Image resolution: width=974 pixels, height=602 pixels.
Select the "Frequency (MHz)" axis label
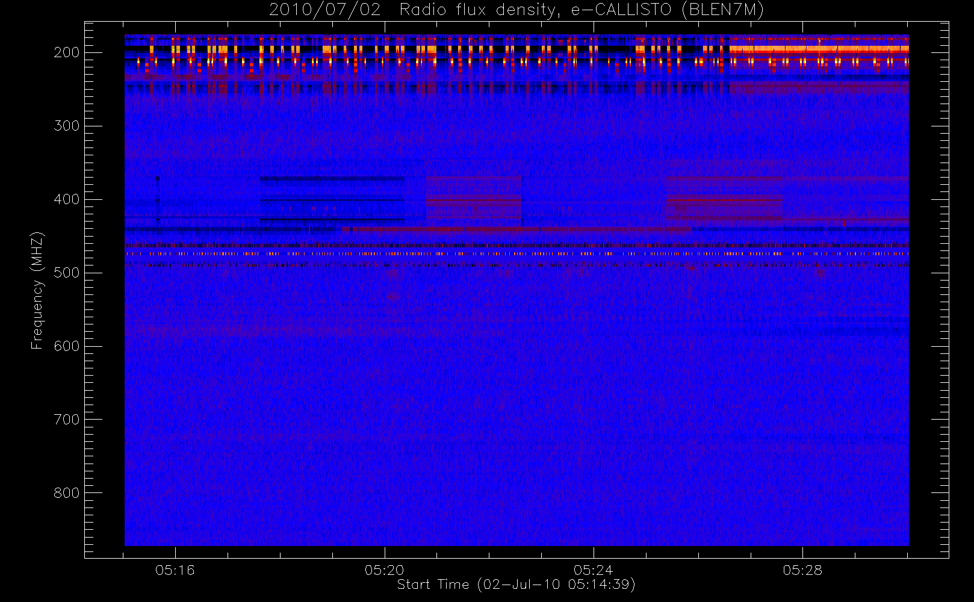37,290
